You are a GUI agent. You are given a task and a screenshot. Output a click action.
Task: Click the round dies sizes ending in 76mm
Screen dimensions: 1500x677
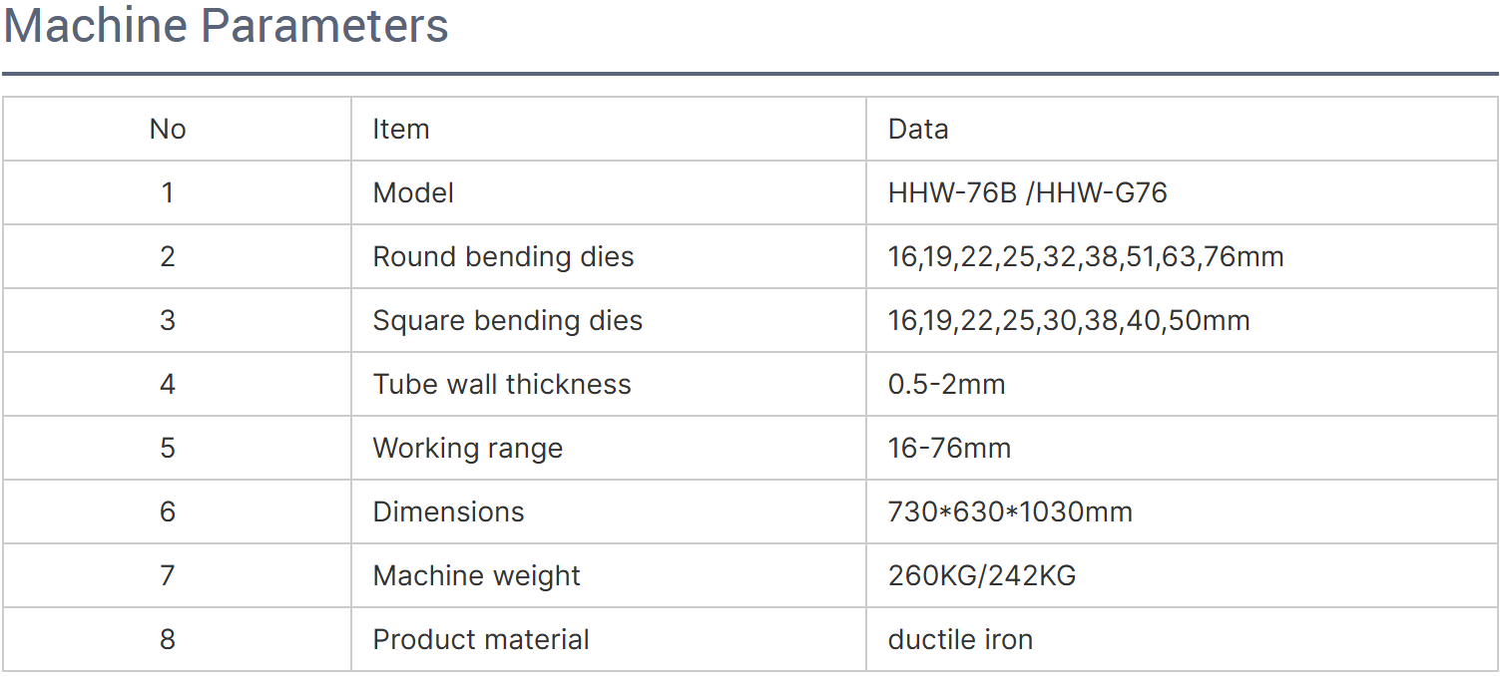(x=1086, y=256)
